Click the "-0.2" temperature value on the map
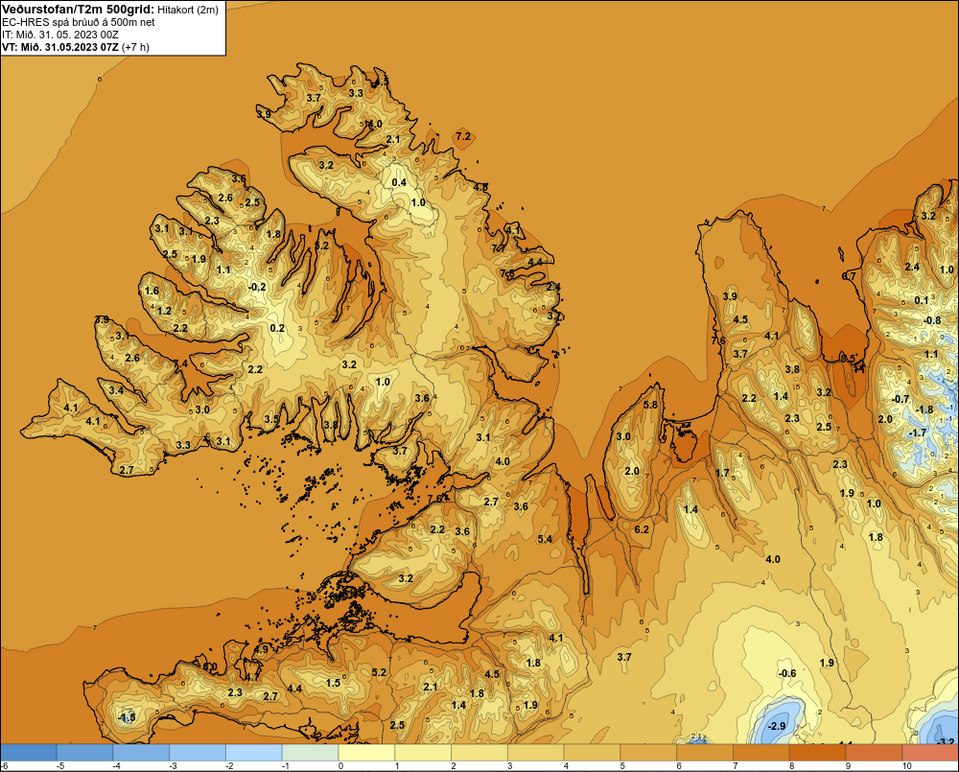The height and width of the screenshot is (772, 959). (257, 287)
